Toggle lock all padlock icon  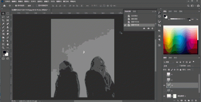click(x=180, y=70)
